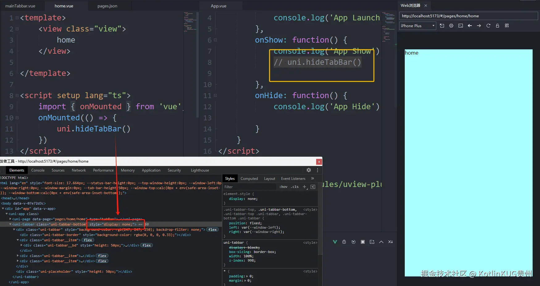This screenshot has height=286, width=540.
Task: Toggle the lock icon in browser toolbar
Action: (x=497, y=26)
